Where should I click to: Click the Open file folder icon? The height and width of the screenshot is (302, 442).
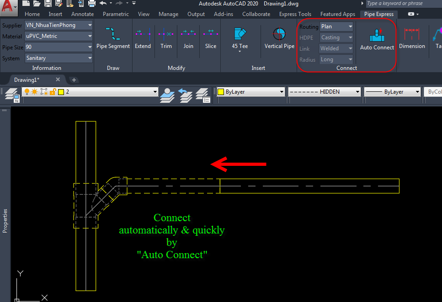coord(37,3)
